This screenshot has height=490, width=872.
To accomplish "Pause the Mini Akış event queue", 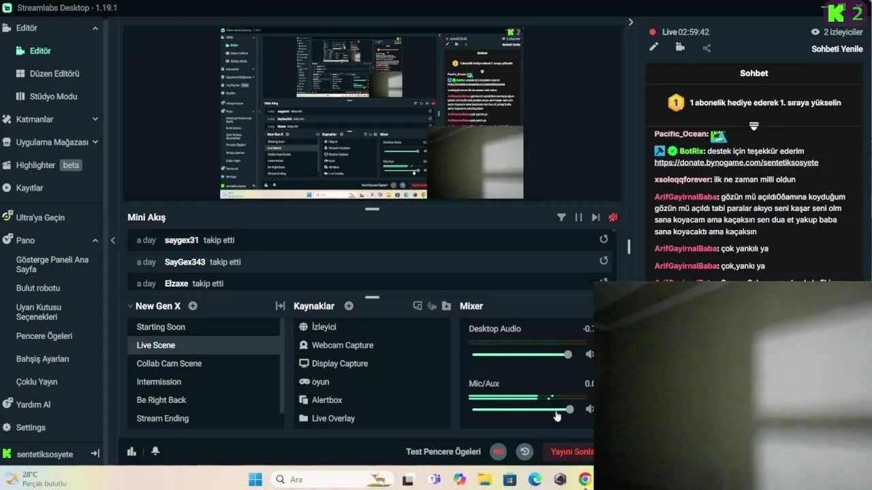I will tap(578, 217).
